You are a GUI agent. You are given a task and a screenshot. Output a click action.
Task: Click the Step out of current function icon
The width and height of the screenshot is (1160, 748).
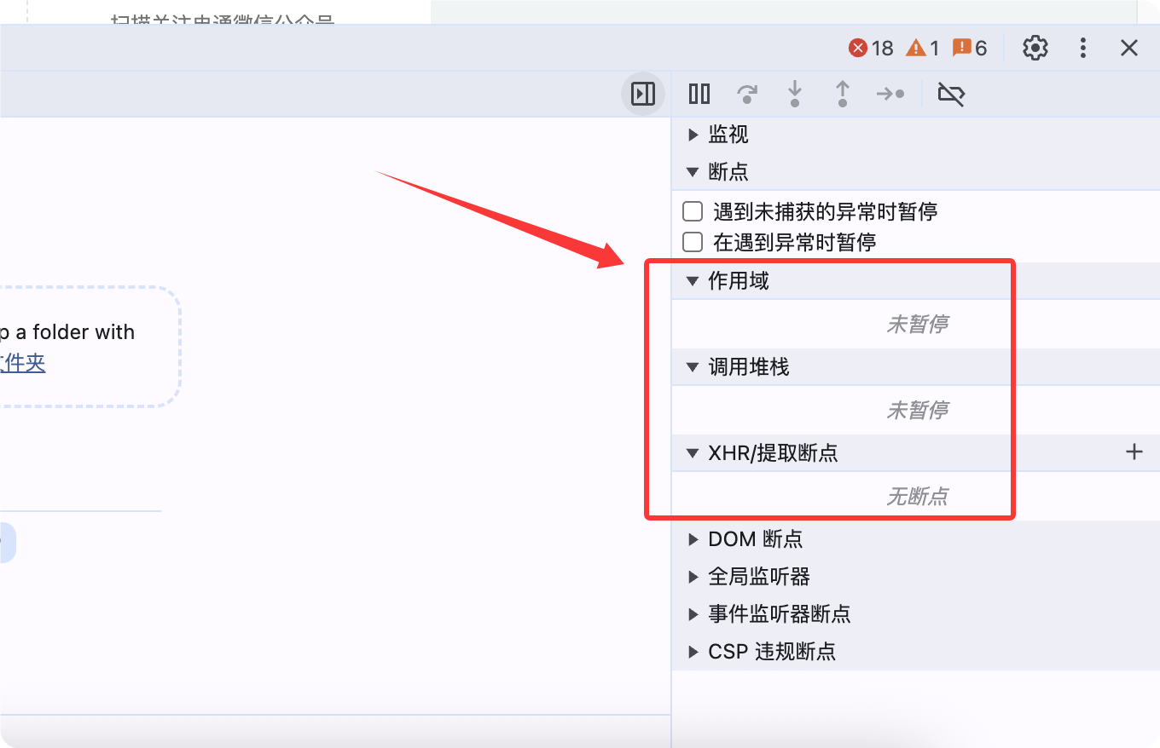tap(842, 94)
